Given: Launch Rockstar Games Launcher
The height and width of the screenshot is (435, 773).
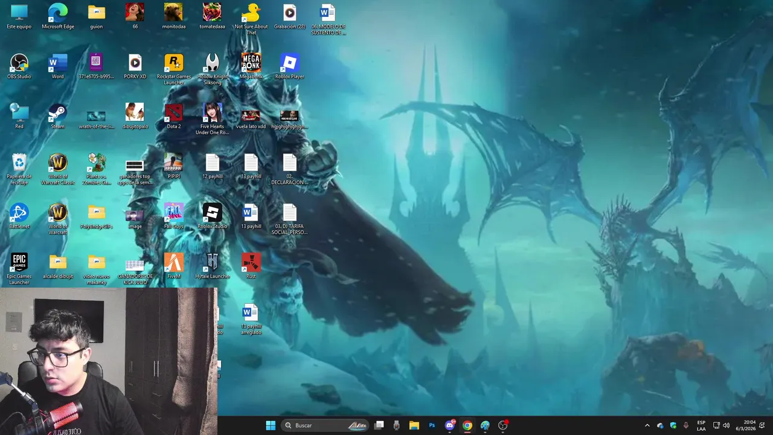Looking at the screenshot, I should [174, 69].
